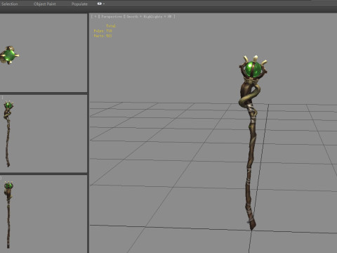Open the Smooth + Highlights shading menu
Image resolution: width=337 pixels, height=253 pixels.
150,17
